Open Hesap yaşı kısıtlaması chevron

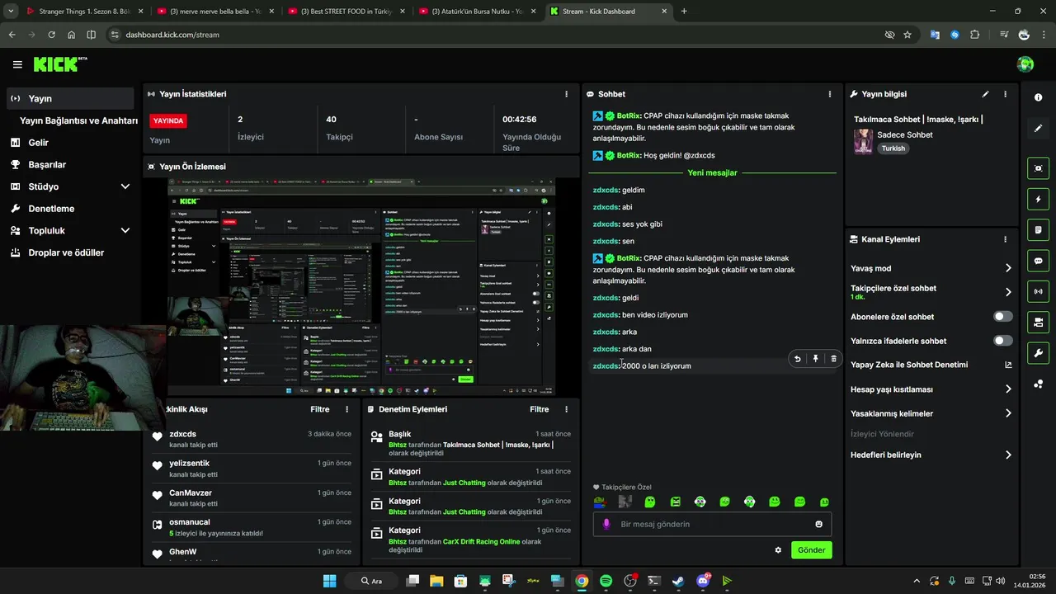tap(1008, 389)
